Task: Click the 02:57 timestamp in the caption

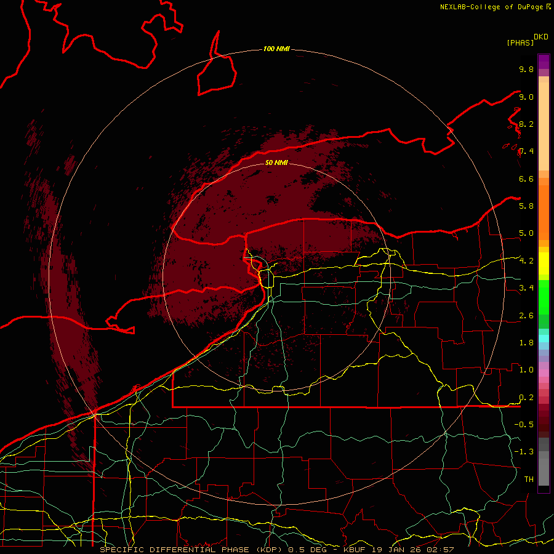Action: 441,550
